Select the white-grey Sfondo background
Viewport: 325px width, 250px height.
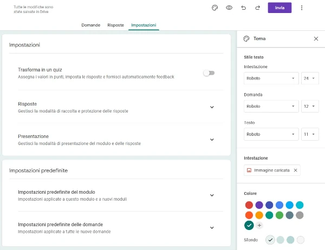coord(301,240)
